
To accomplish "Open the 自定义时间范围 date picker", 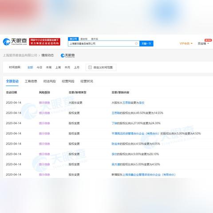I will [101, 67].
